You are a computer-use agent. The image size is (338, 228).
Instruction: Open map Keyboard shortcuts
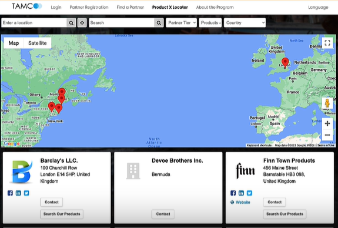(259, 145)
